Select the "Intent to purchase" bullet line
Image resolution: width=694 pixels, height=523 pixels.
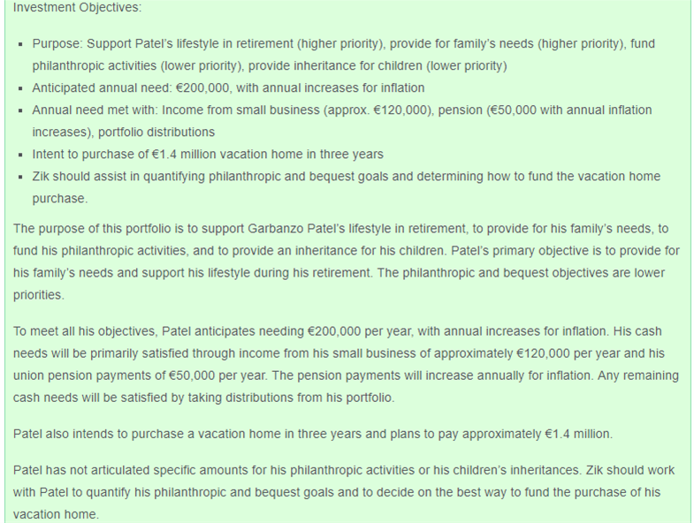click(x=208, y=155)
